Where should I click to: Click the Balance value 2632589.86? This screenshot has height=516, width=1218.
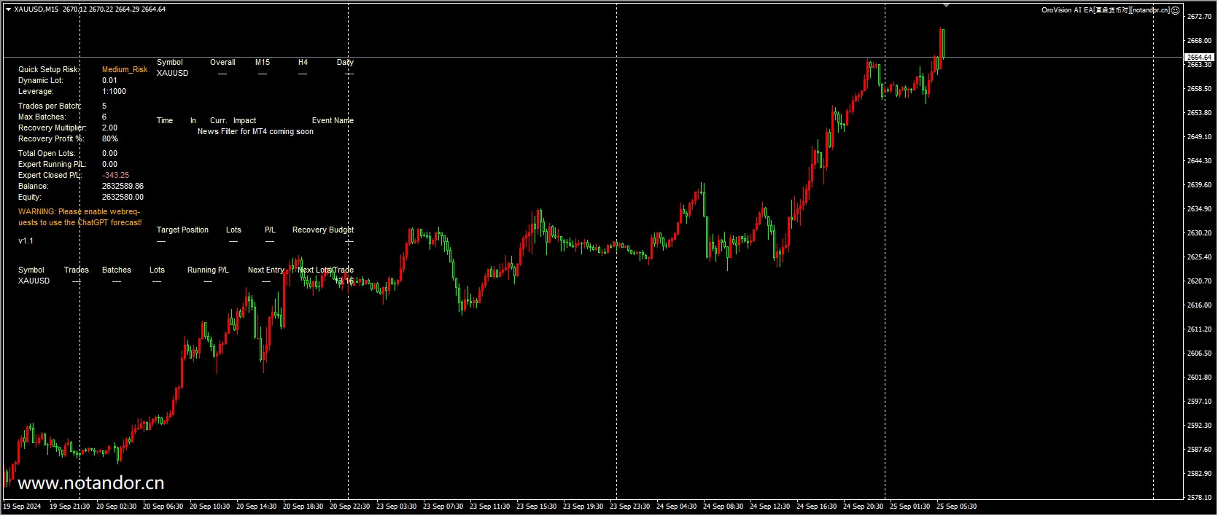[x=123, y=187]
